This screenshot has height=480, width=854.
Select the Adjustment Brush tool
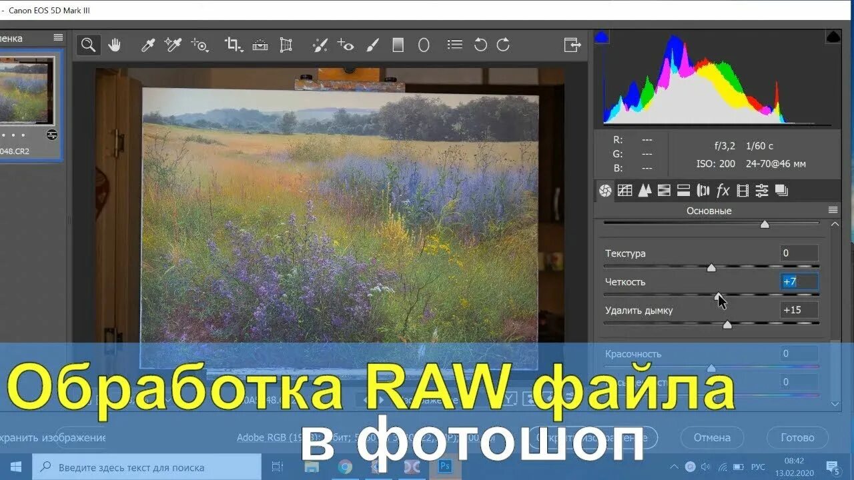[373, 45]
